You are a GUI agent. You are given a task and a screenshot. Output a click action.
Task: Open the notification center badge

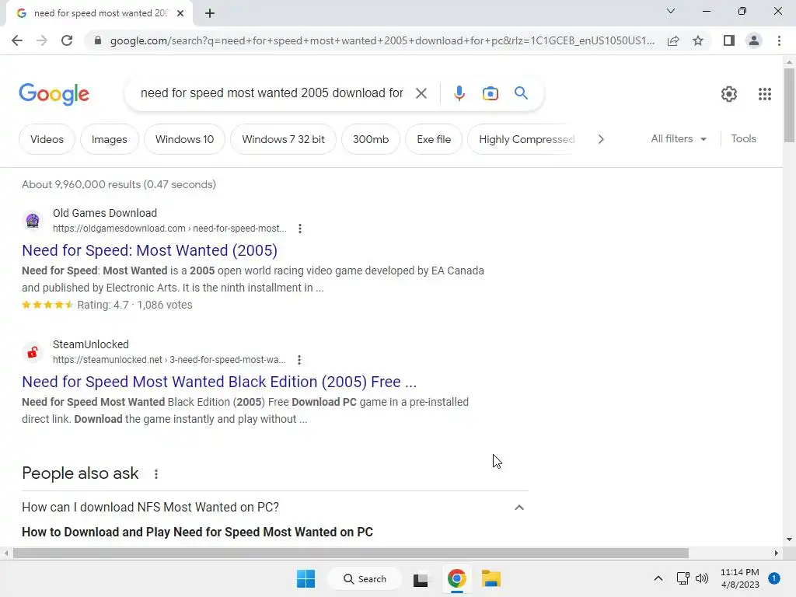[x=773, y=578]
